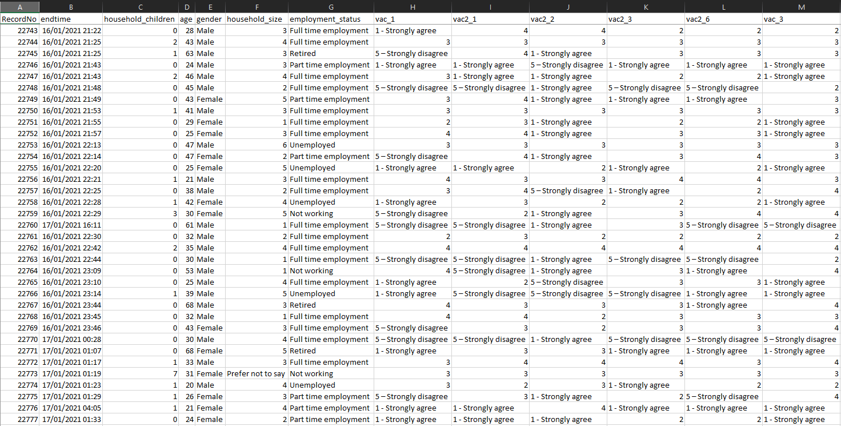The image size is (841, 426).
Task: Click the 'Prefer not to say' cell
Action: (x=256, y=373)
